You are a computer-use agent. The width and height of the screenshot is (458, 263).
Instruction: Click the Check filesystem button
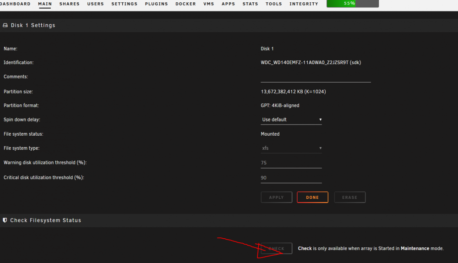point(276,248)
